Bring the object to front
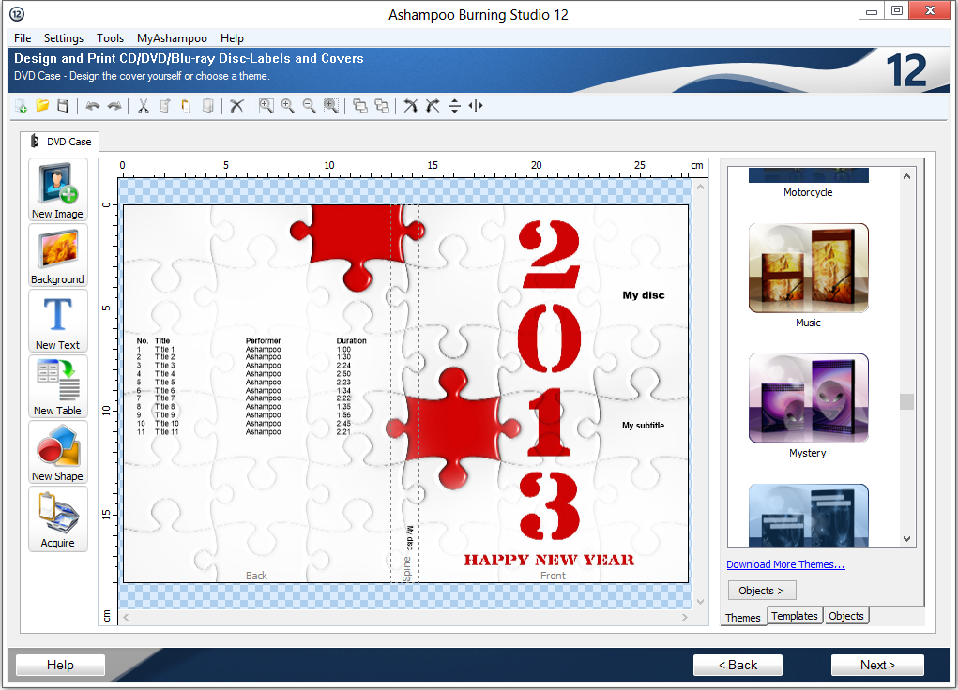This screenshot has width=958, height=690. click(360, 106)
